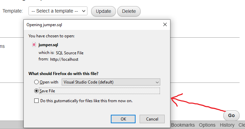Screen dimensions: 245x129
Task: Cancel the download dialog
Action: pyautogui.click(x=152, y=119)
